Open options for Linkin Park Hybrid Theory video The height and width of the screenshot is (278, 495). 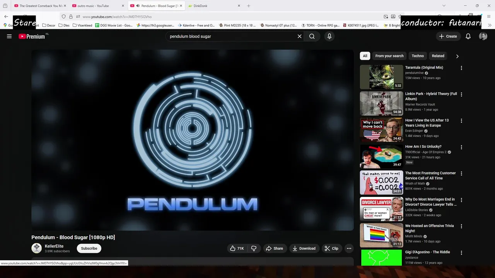click(461, 94)
